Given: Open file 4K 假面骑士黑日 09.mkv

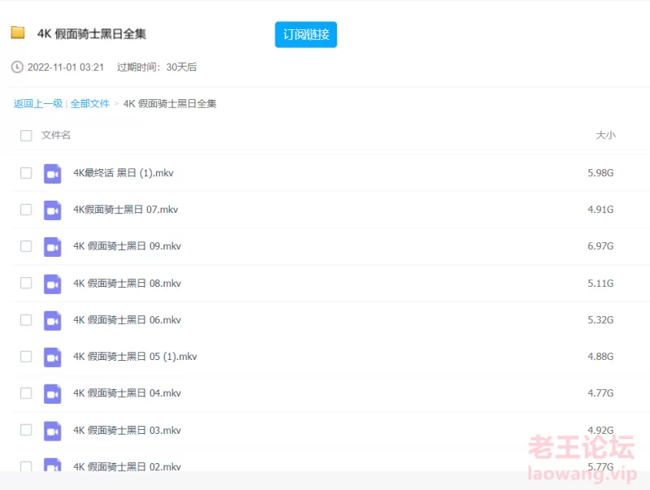Looking at the screenshot, I should tap(128, 246).
